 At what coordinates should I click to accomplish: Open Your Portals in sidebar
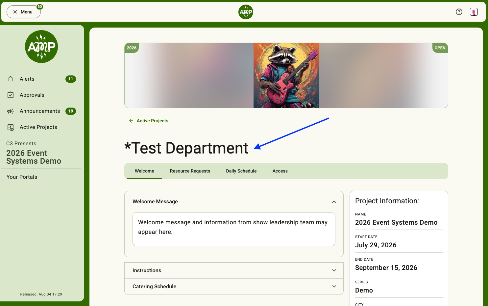[x=22, y=177]
